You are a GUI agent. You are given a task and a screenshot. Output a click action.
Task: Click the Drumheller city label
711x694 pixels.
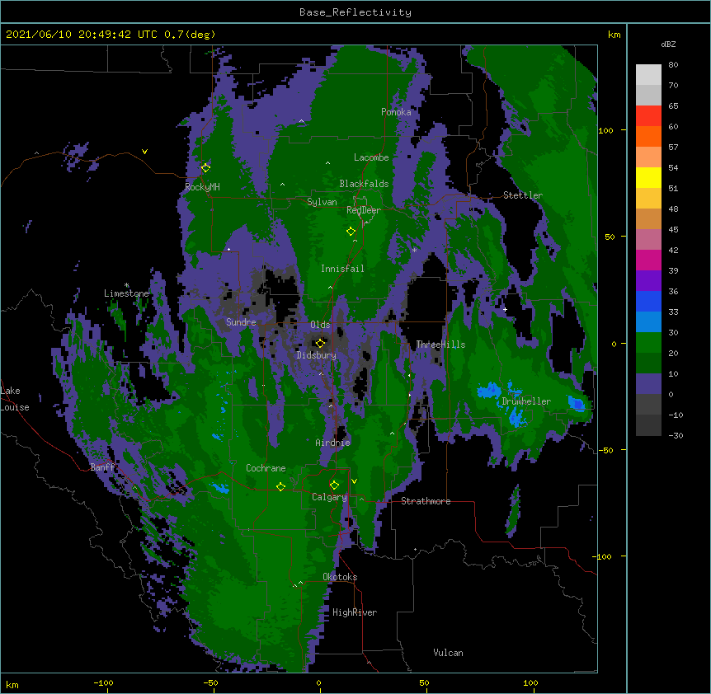(526, 401)
